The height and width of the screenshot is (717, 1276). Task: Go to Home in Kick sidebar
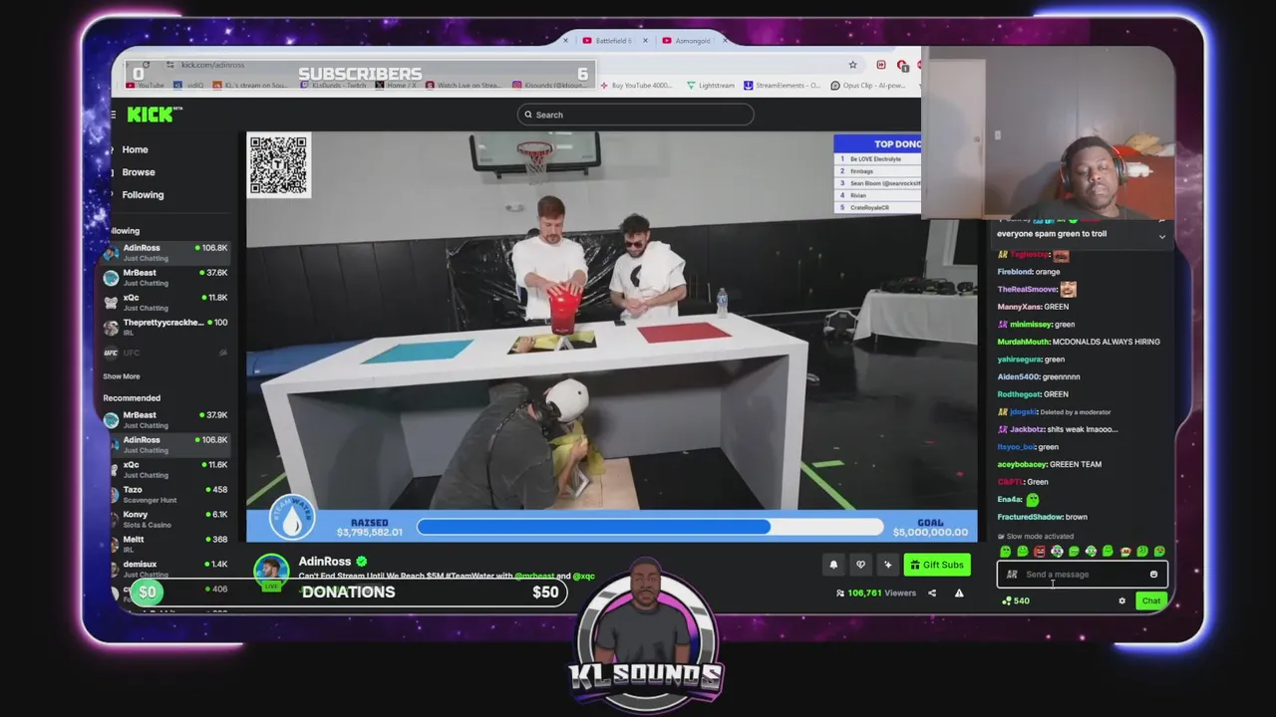pos(135,149)
